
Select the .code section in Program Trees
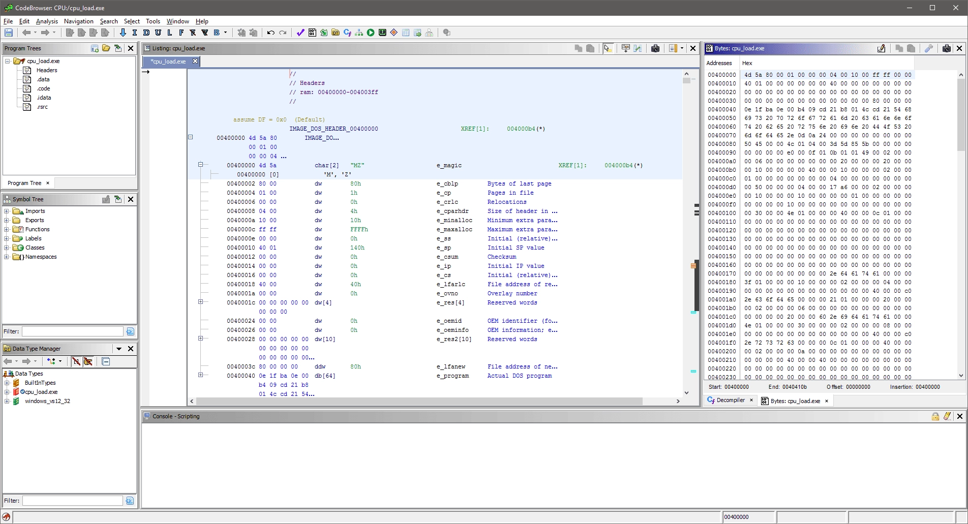pos(43,88)
